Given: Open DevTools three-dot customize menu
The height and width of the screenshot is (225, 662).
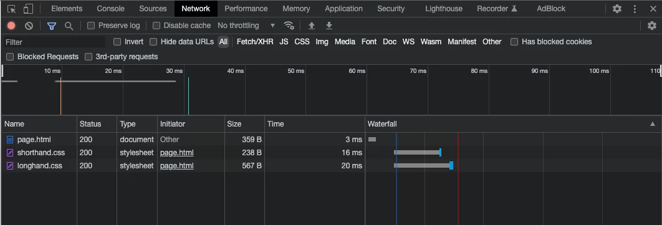Looking at the screenshot, I should pyautogui.click(x=635, y=9).
